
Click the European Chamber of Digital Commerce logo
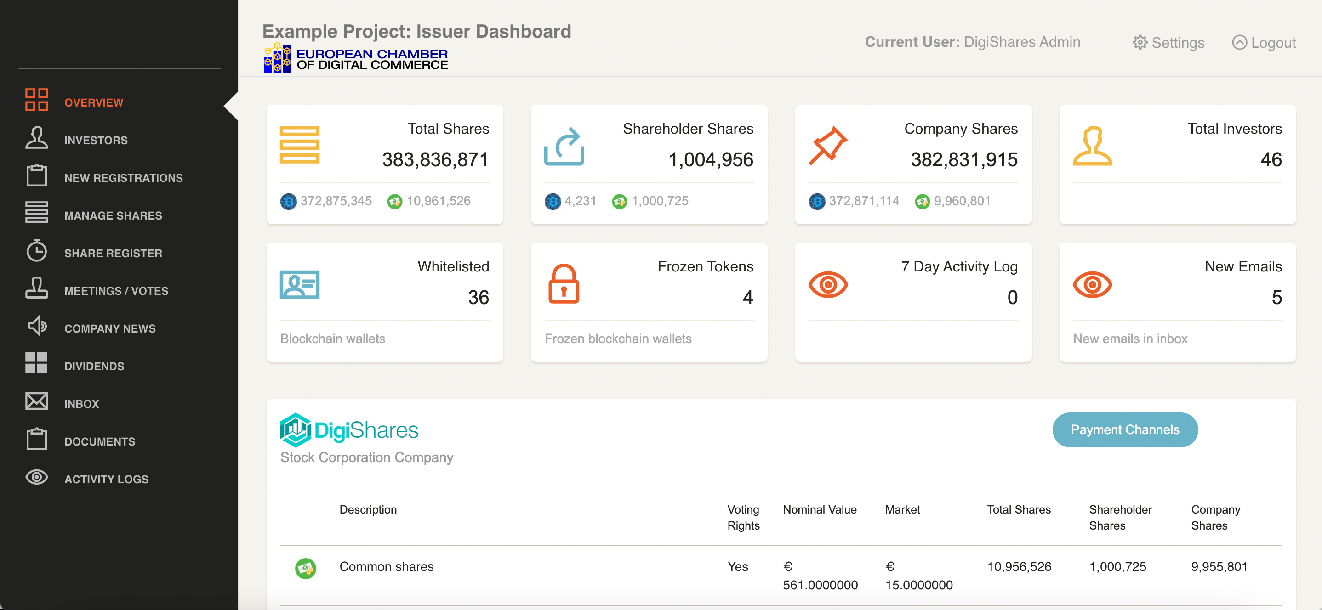pyautogui.click(x=355, y=58)
